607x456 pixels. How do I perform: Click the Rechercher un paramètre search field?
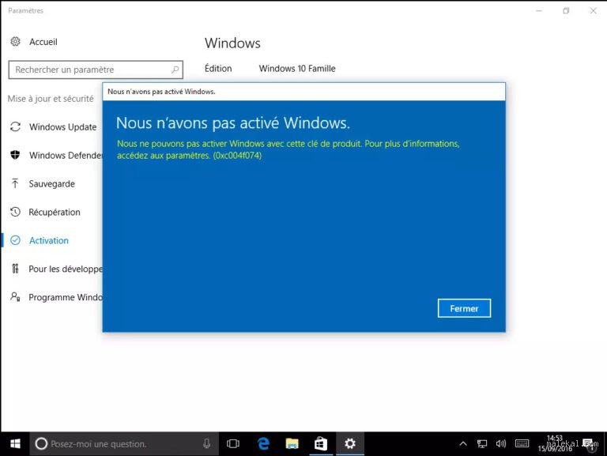[96, 70]
